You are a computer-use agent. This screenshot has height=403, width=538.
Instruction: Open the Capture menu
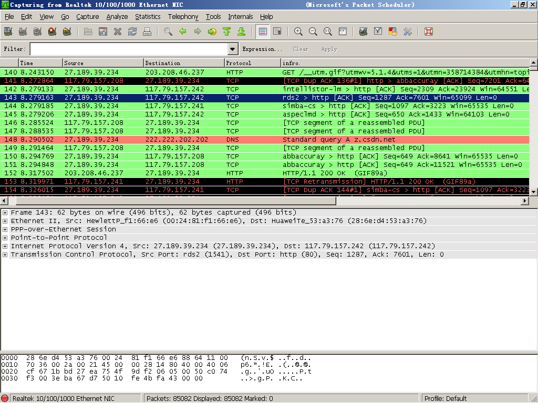[88, 16]
